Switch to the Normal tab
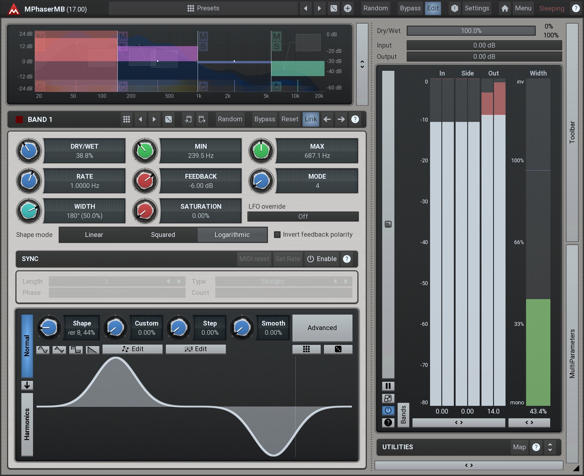 [x=27, y=346]
